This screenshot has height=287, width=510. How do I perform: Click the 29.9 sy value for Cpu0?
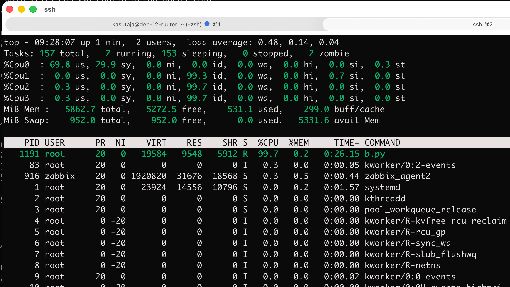(105, 65)
